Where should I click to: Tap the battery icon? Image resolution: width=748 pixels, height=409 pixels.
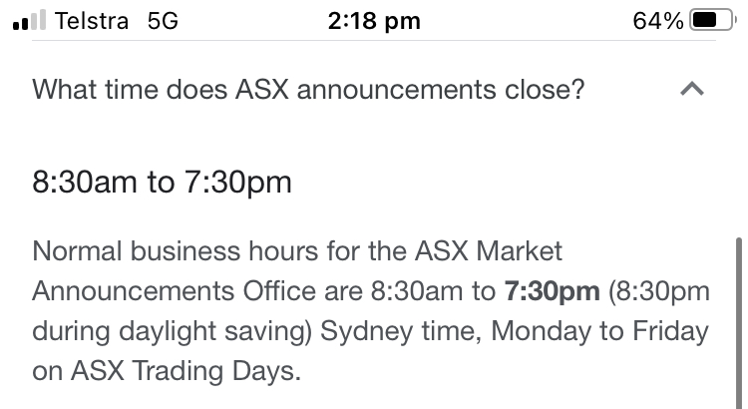pos(713,21)
